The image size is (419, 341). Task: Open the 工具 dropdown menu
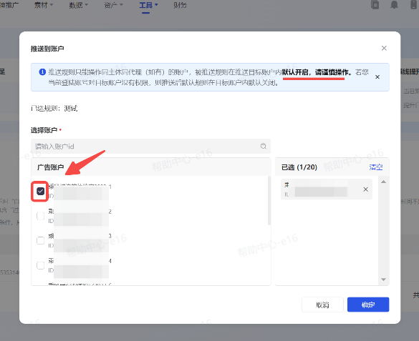[148, 5]
